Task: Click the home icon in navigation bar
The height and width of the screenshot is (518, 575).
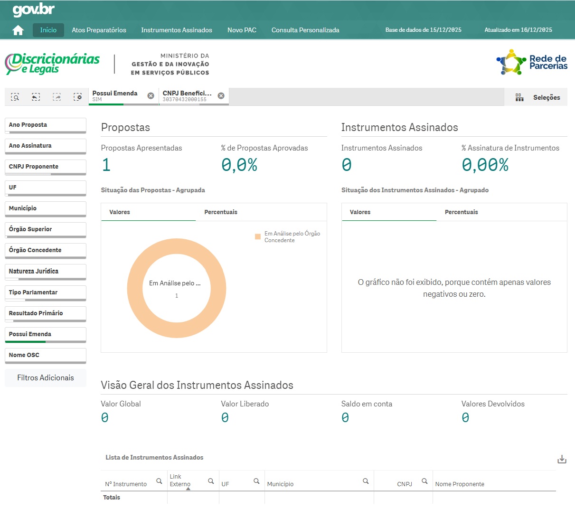Action: [x=18, y=30]
